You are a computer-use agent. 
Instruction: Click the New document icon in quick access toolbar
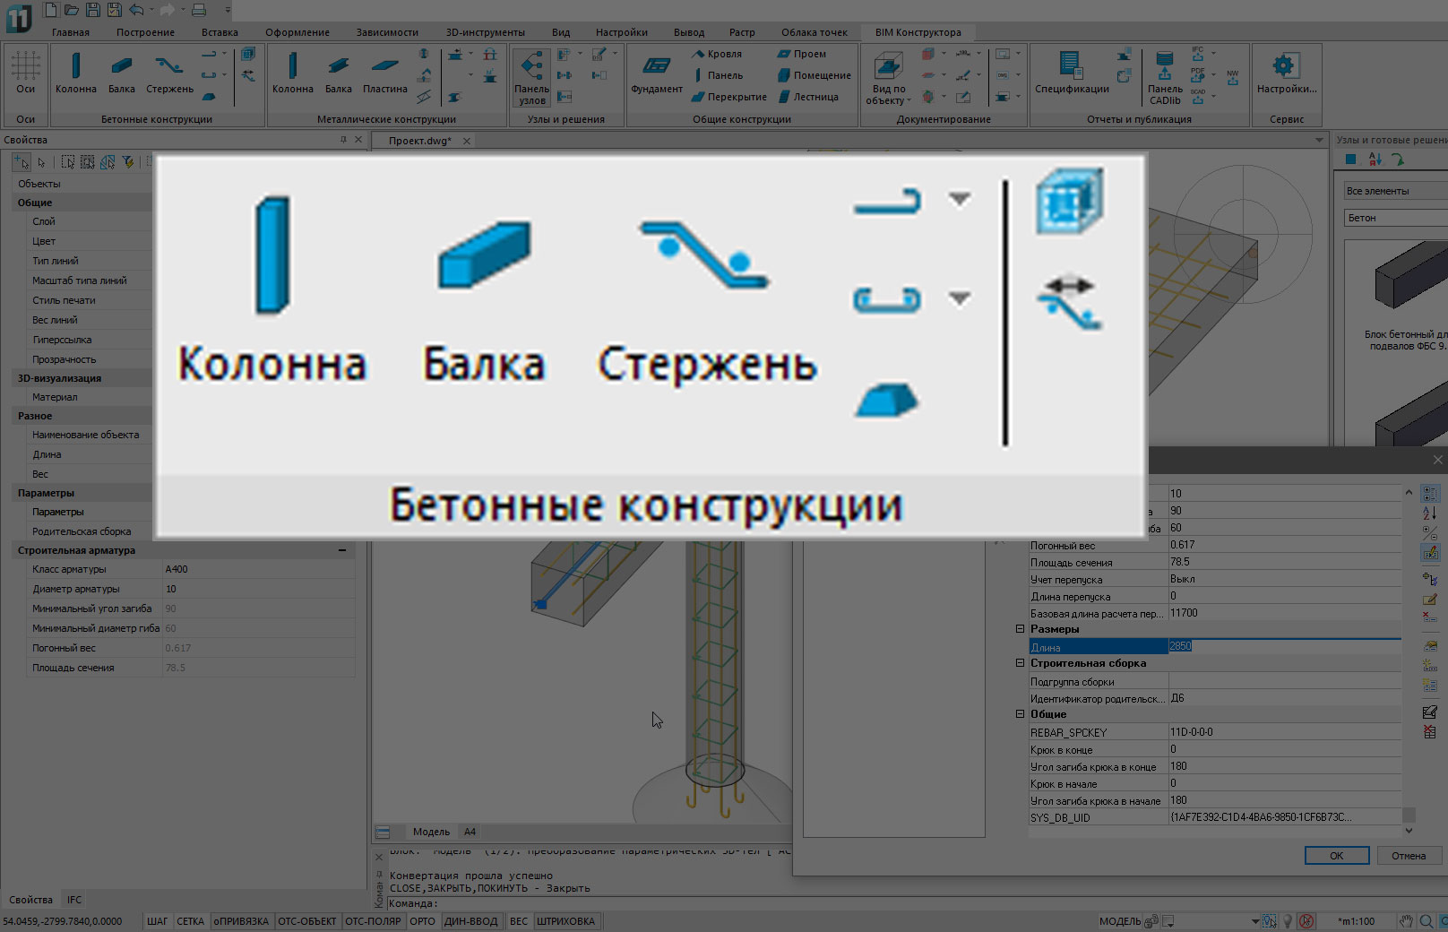tap(50, 10)
